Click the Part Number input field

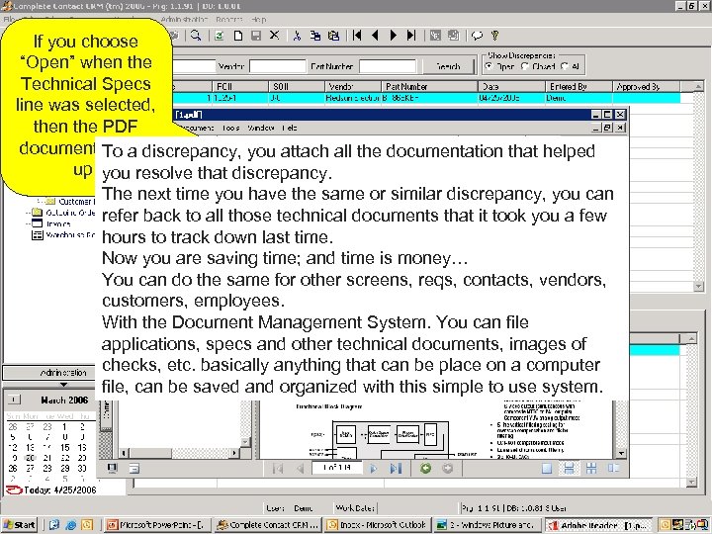[x=388, y=66]
